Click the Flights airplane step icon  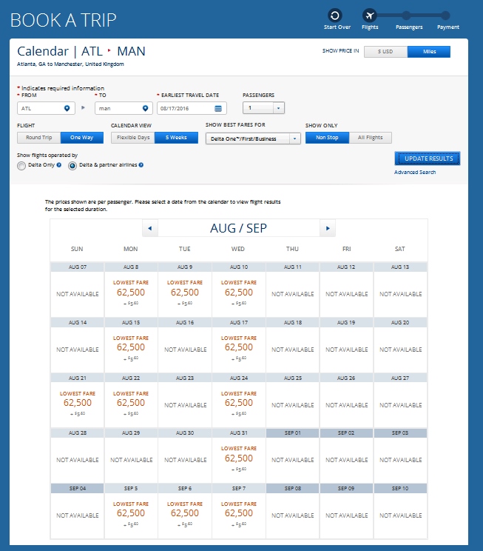[x=369, y=16]
